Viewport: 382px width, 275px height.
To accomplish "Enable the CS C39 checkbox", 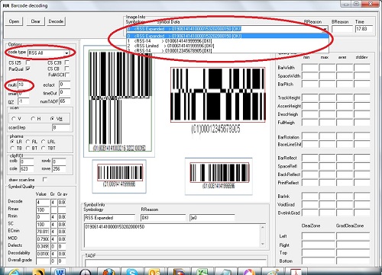I will (x=67, y=62).
